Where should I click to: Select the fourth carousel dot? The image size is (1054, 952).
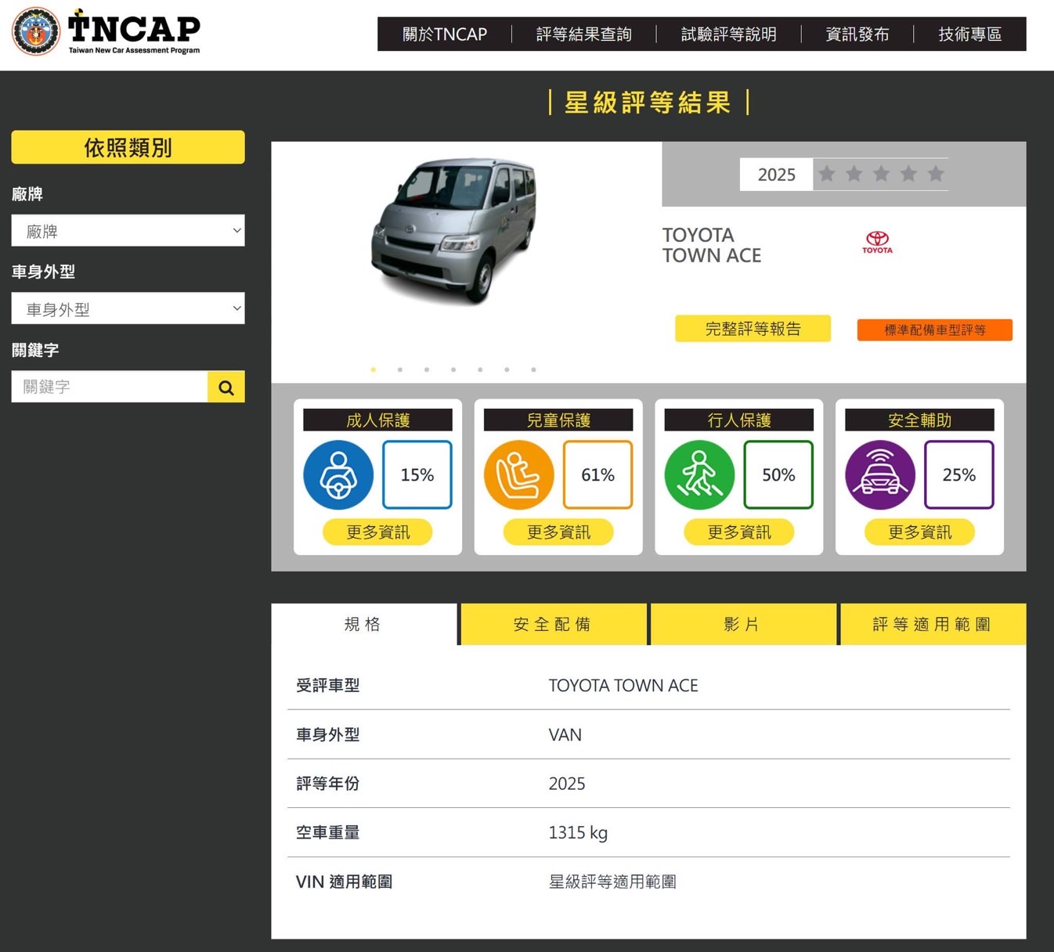[x=453, y=370]
